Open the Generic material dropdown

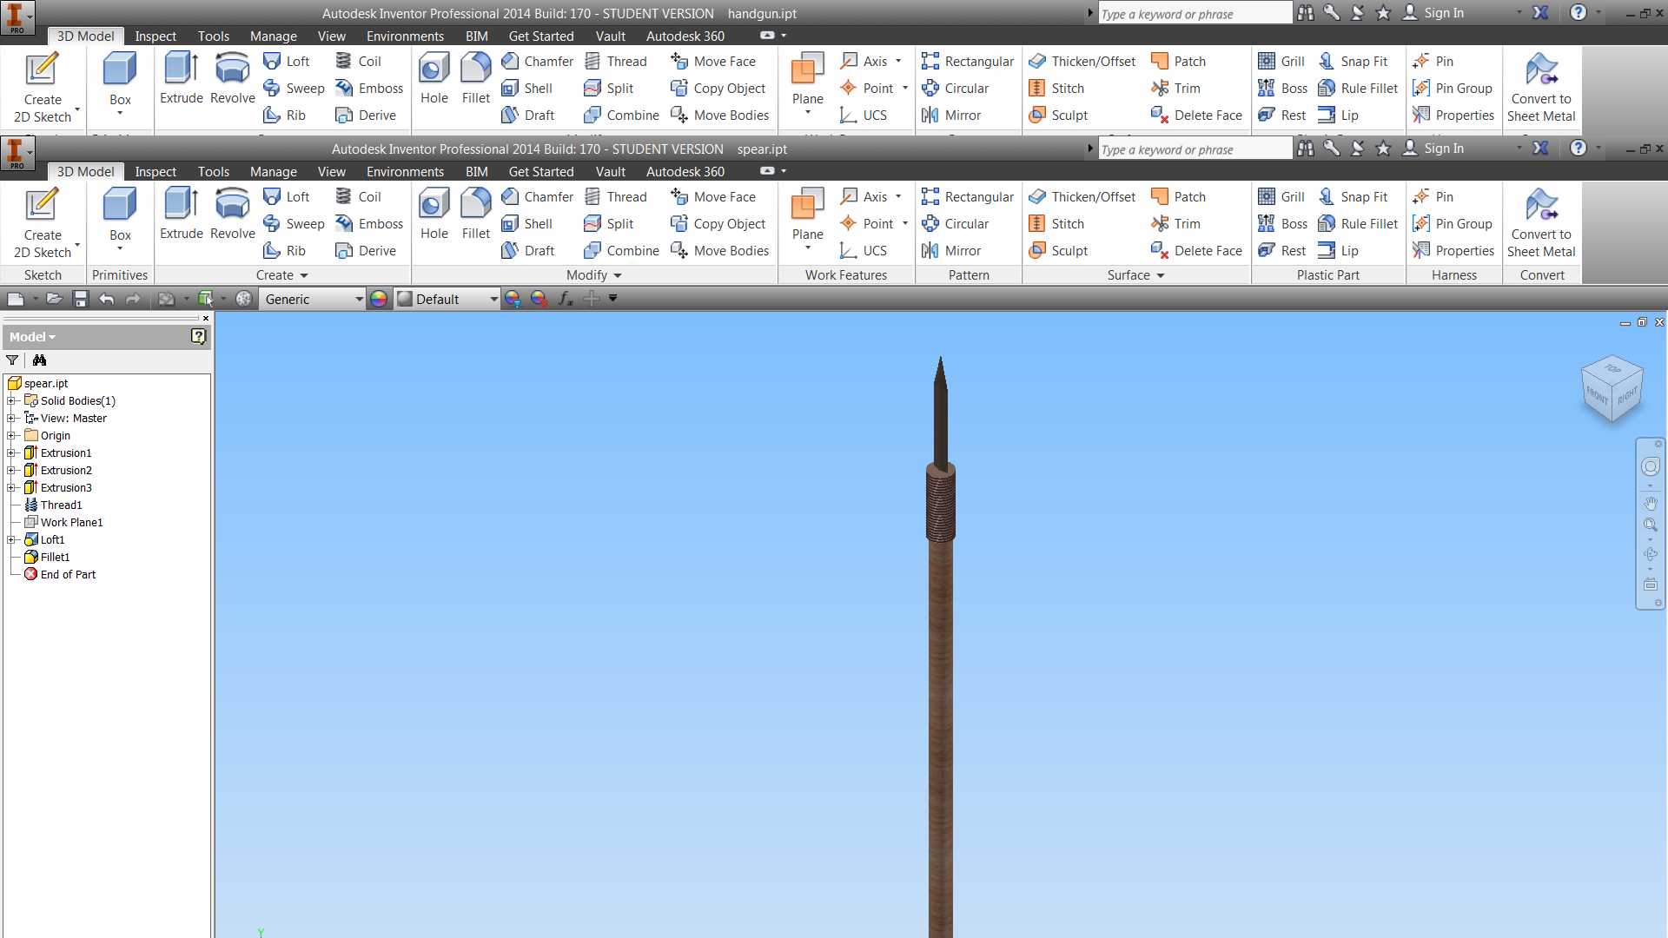tap(313, 299)
